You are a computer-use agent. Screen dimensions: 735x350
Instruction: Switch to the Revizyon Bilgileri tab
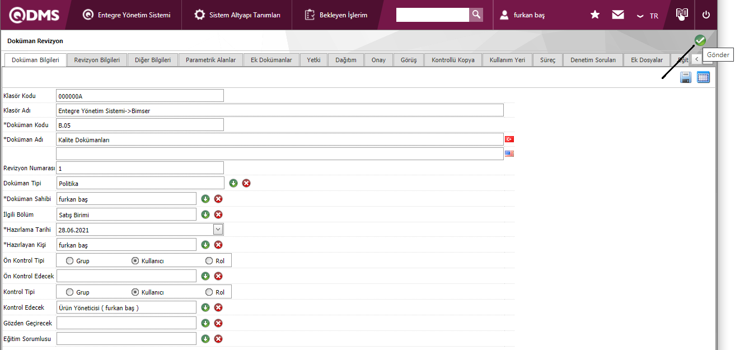click(x=97, y=60)
